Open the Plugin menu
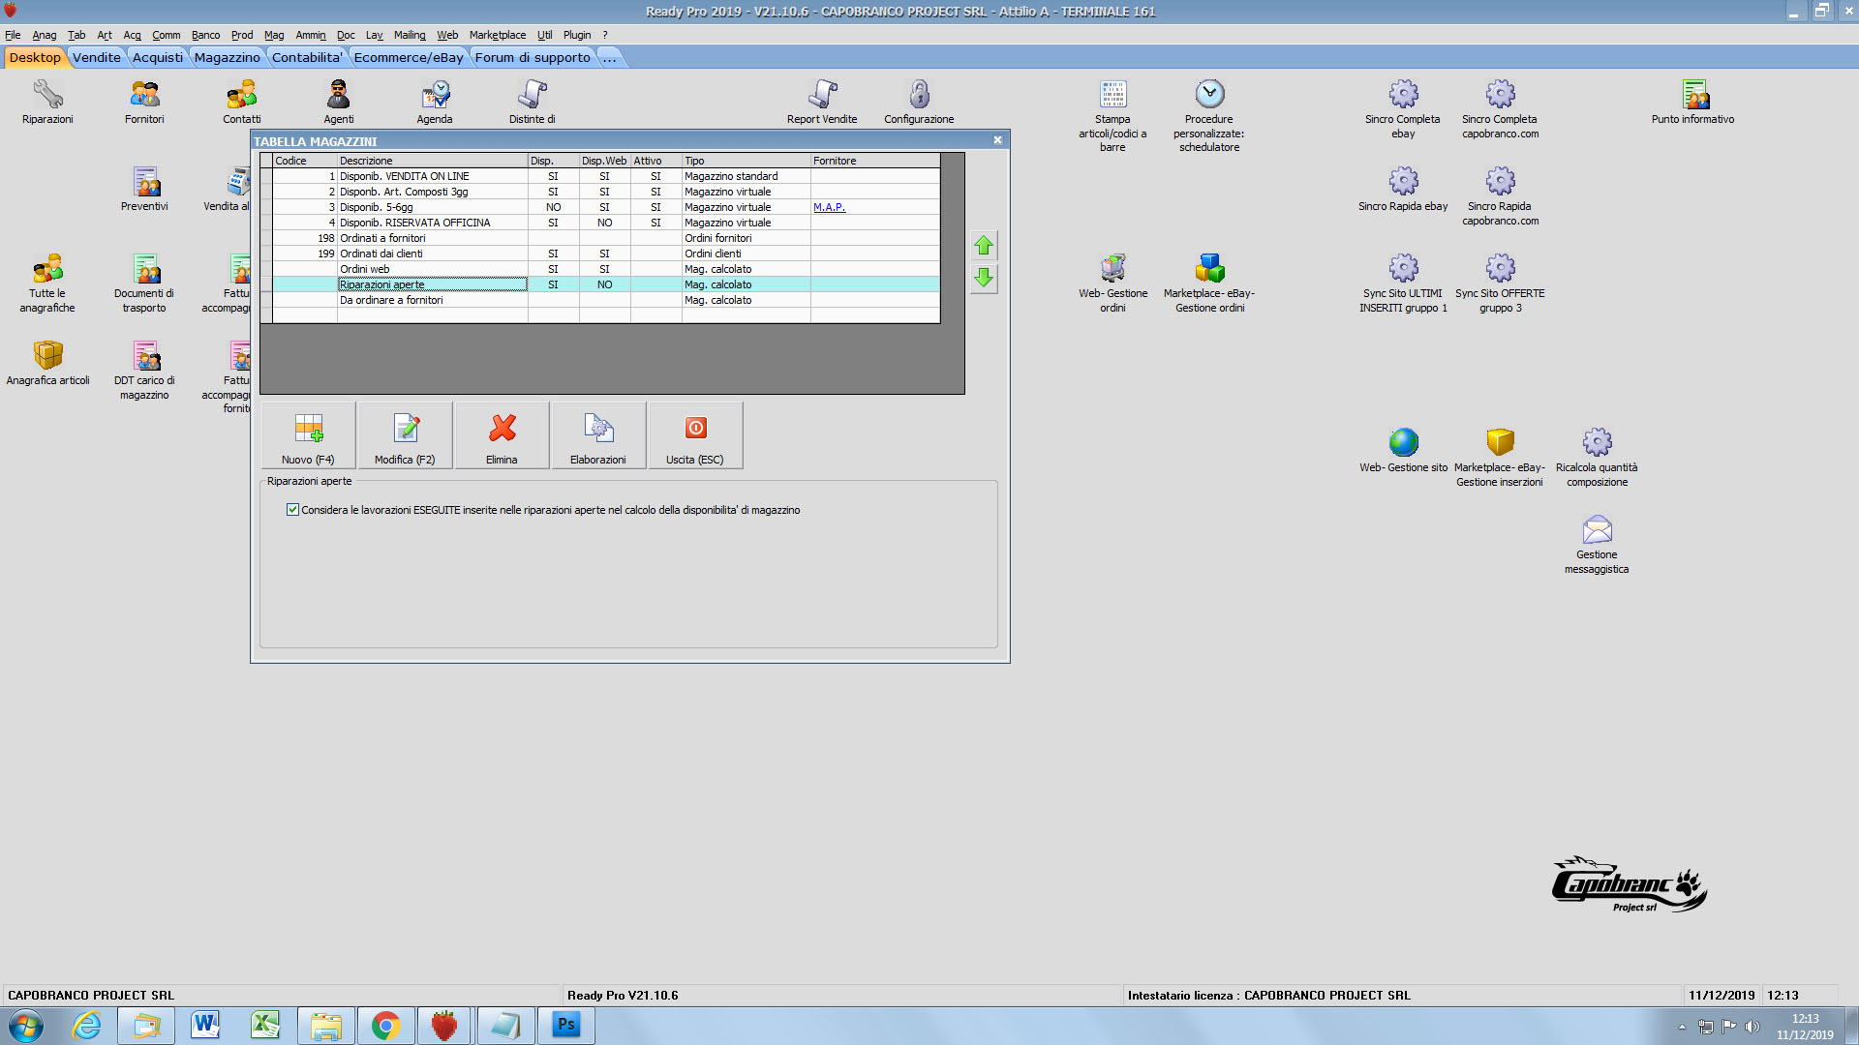This screenshot has height=1045, width=1859. tap(577, 35)
